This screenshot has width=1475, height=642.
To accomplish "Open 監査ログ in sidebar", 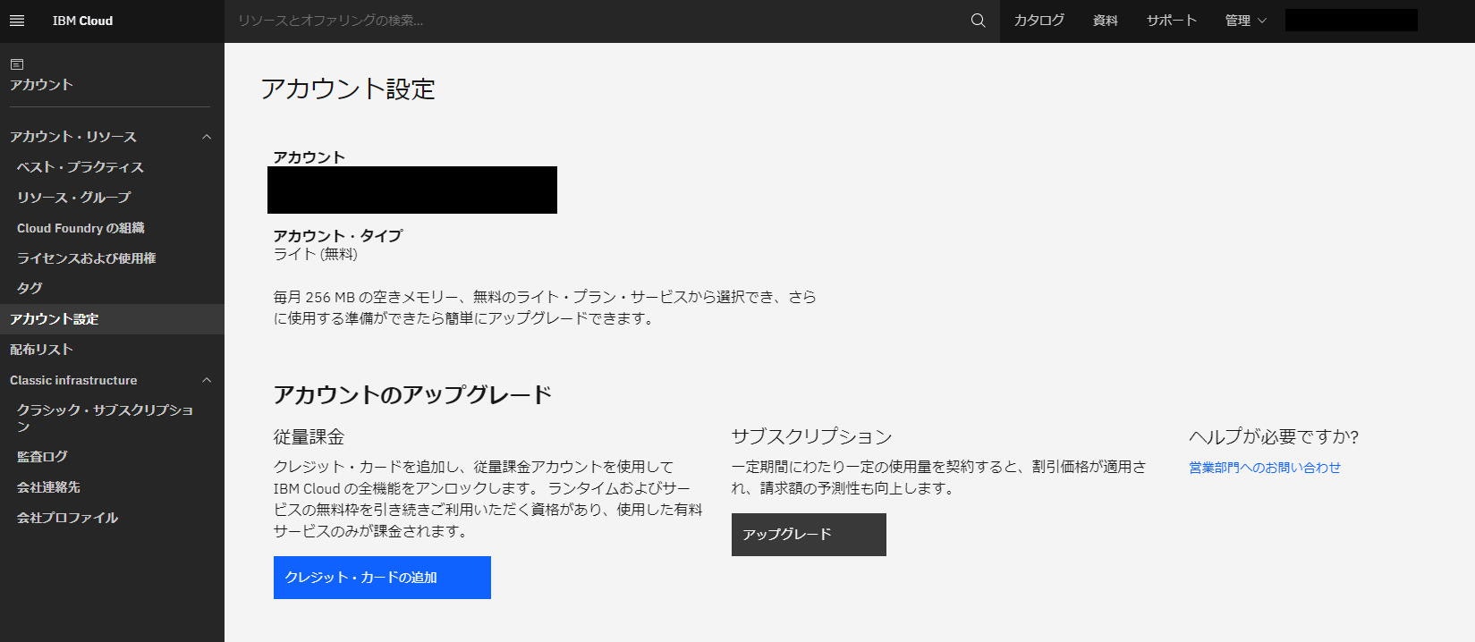I will [42, 457].
